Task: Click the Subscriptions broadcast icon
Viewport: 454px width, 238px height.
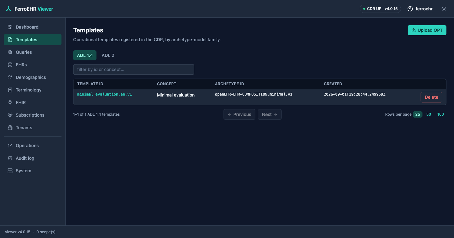Action: tap(10, 115)
